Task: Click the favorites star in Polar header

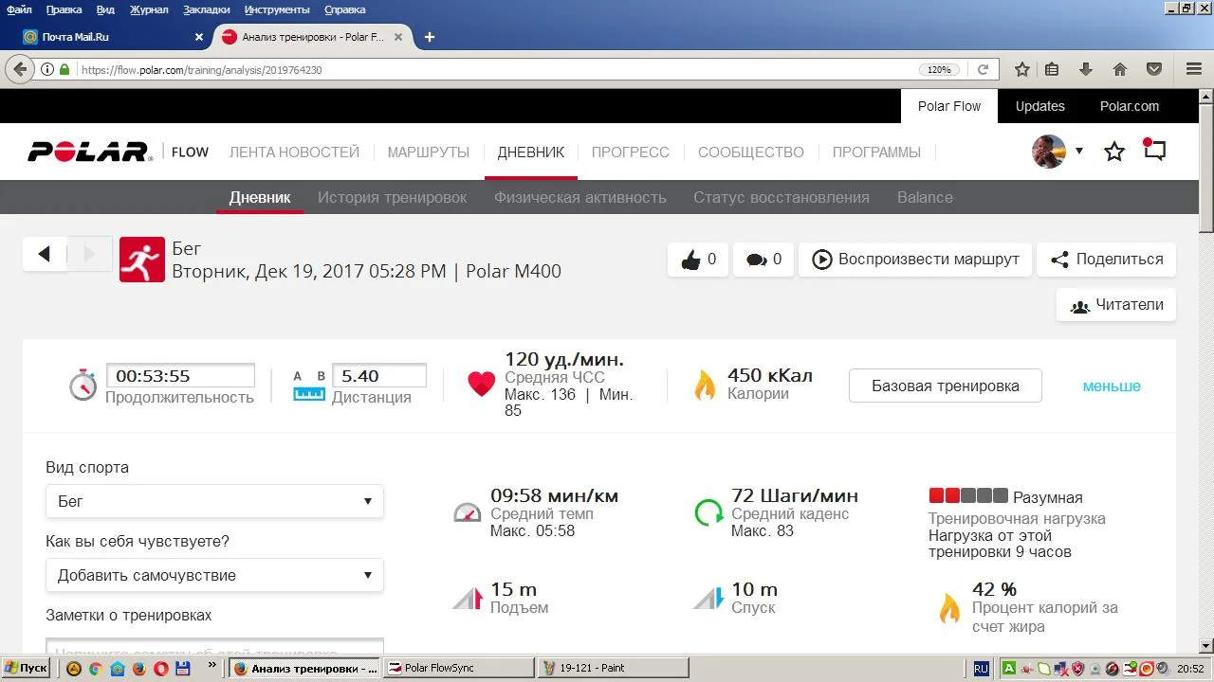Action: coord(1114,152)
